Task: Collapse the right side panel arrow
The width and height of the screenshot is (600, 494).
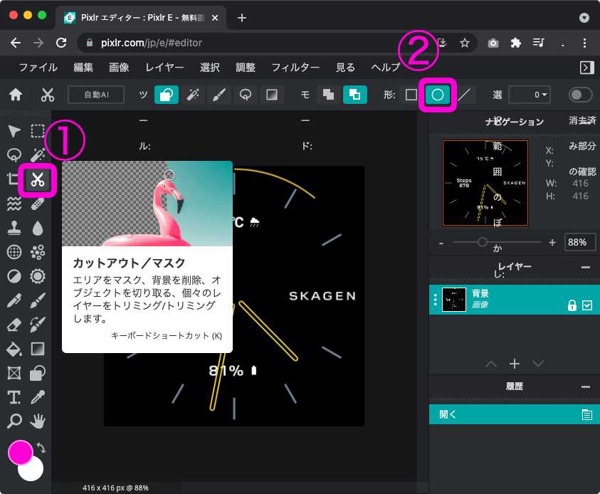Action: [587, 68]
